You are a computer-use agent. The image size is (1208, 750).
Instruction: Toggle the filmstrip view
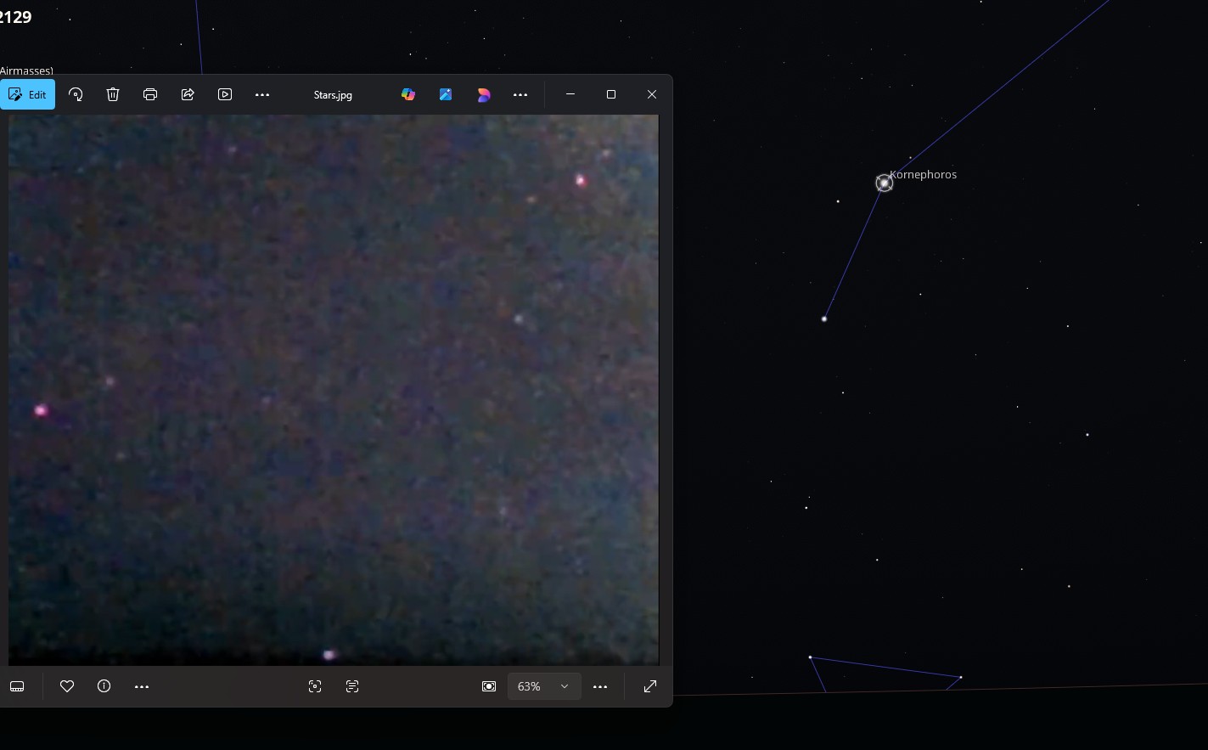pos(17,686)
